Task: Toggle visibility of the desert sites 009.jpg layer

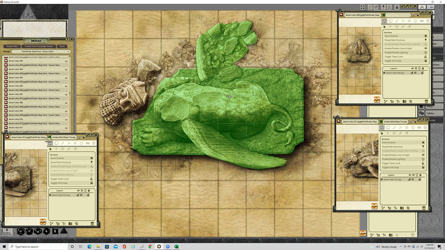Action: coord(412,73)
